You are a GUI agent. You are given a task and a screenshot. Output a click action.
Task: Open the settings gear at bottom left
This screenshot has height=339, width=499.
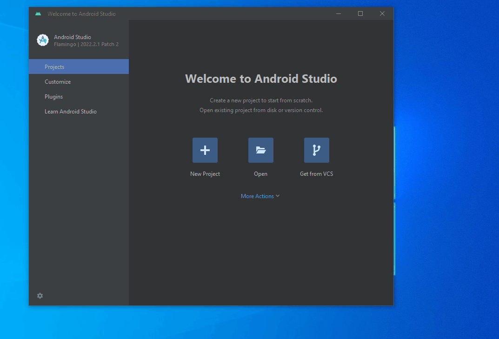[40, 296]
